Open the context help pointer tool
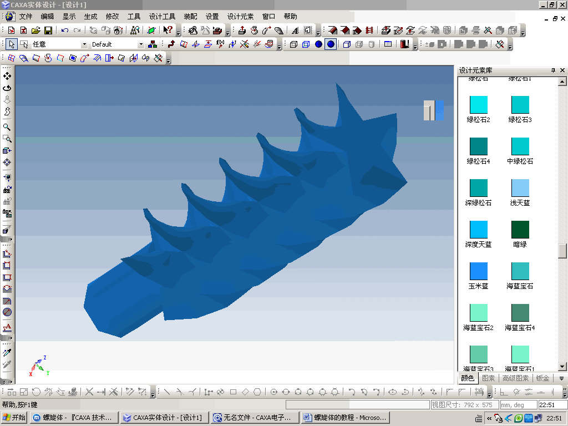Viewport: 568px width, 426px height. click(168, 31)
